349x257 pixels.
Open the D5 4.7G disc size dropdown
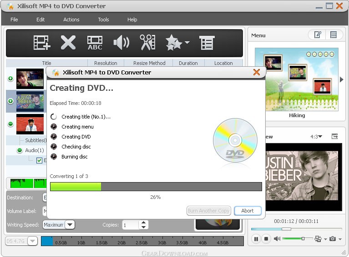coord(32,241)
